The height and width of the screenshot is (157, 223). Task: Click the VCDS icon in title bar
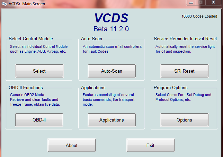coord(4,4)
